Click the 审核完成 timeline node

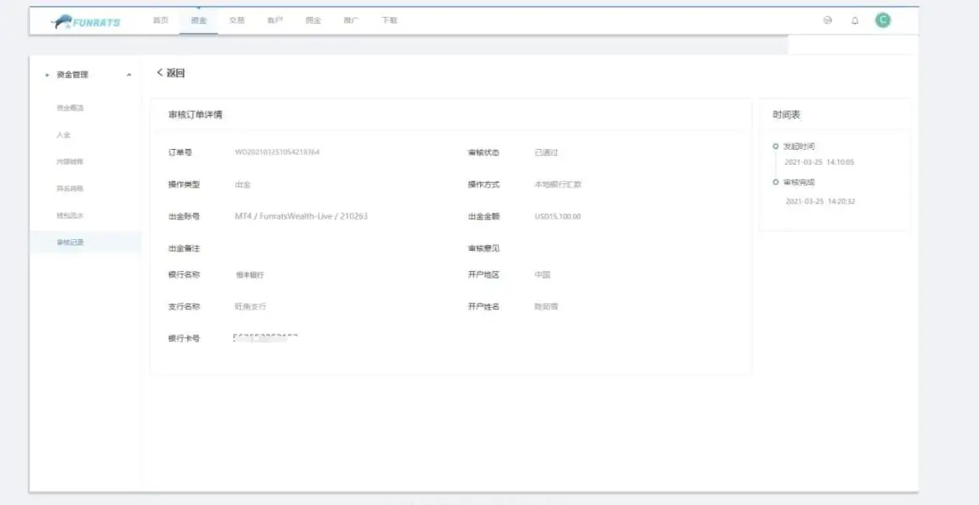click(x=775, y=182)
